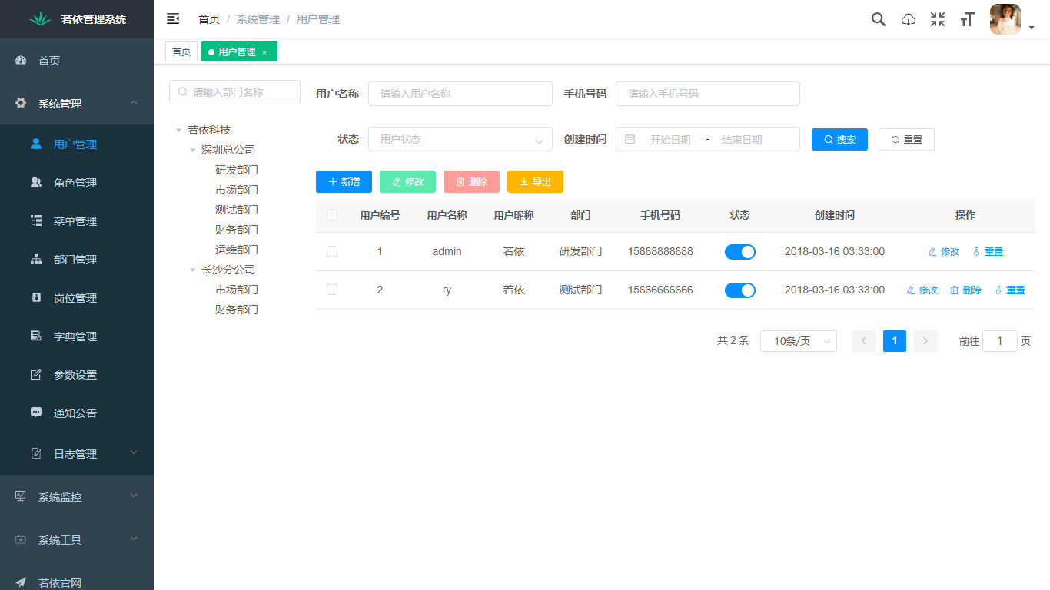Click the person icon for 用户管理
This screenshot has width=1050, height=590.
click(36, 144)
